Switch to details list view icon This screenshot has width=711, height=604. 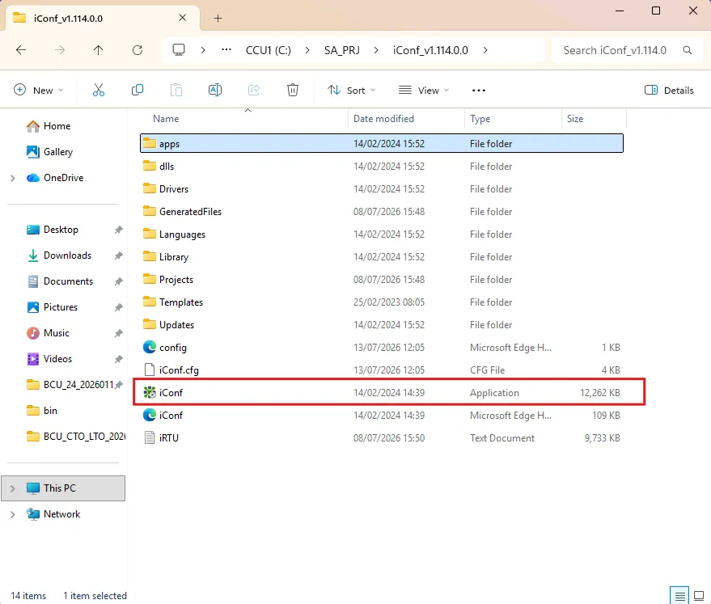coord(679,595)
